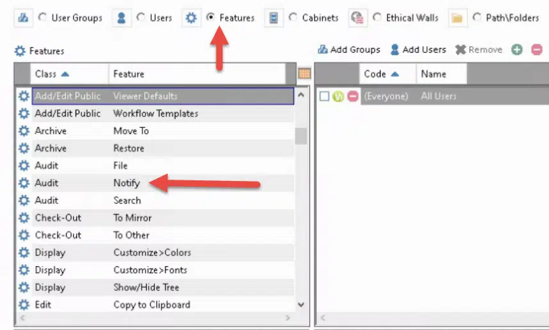Click gear icon for Audit Search row
The image size is (549, 330).
[24, 200]
